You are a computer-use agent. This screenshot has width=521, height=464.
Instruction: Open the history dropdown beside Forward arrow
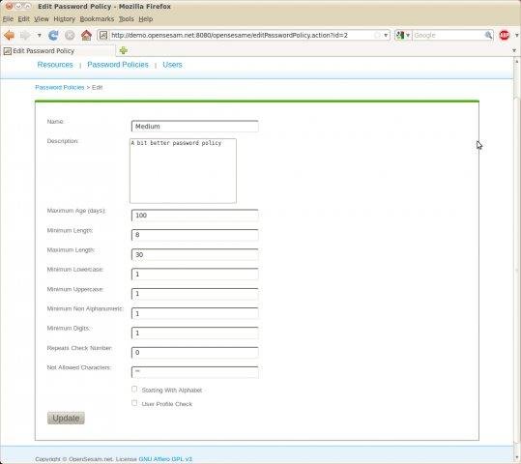coord(40,35)
